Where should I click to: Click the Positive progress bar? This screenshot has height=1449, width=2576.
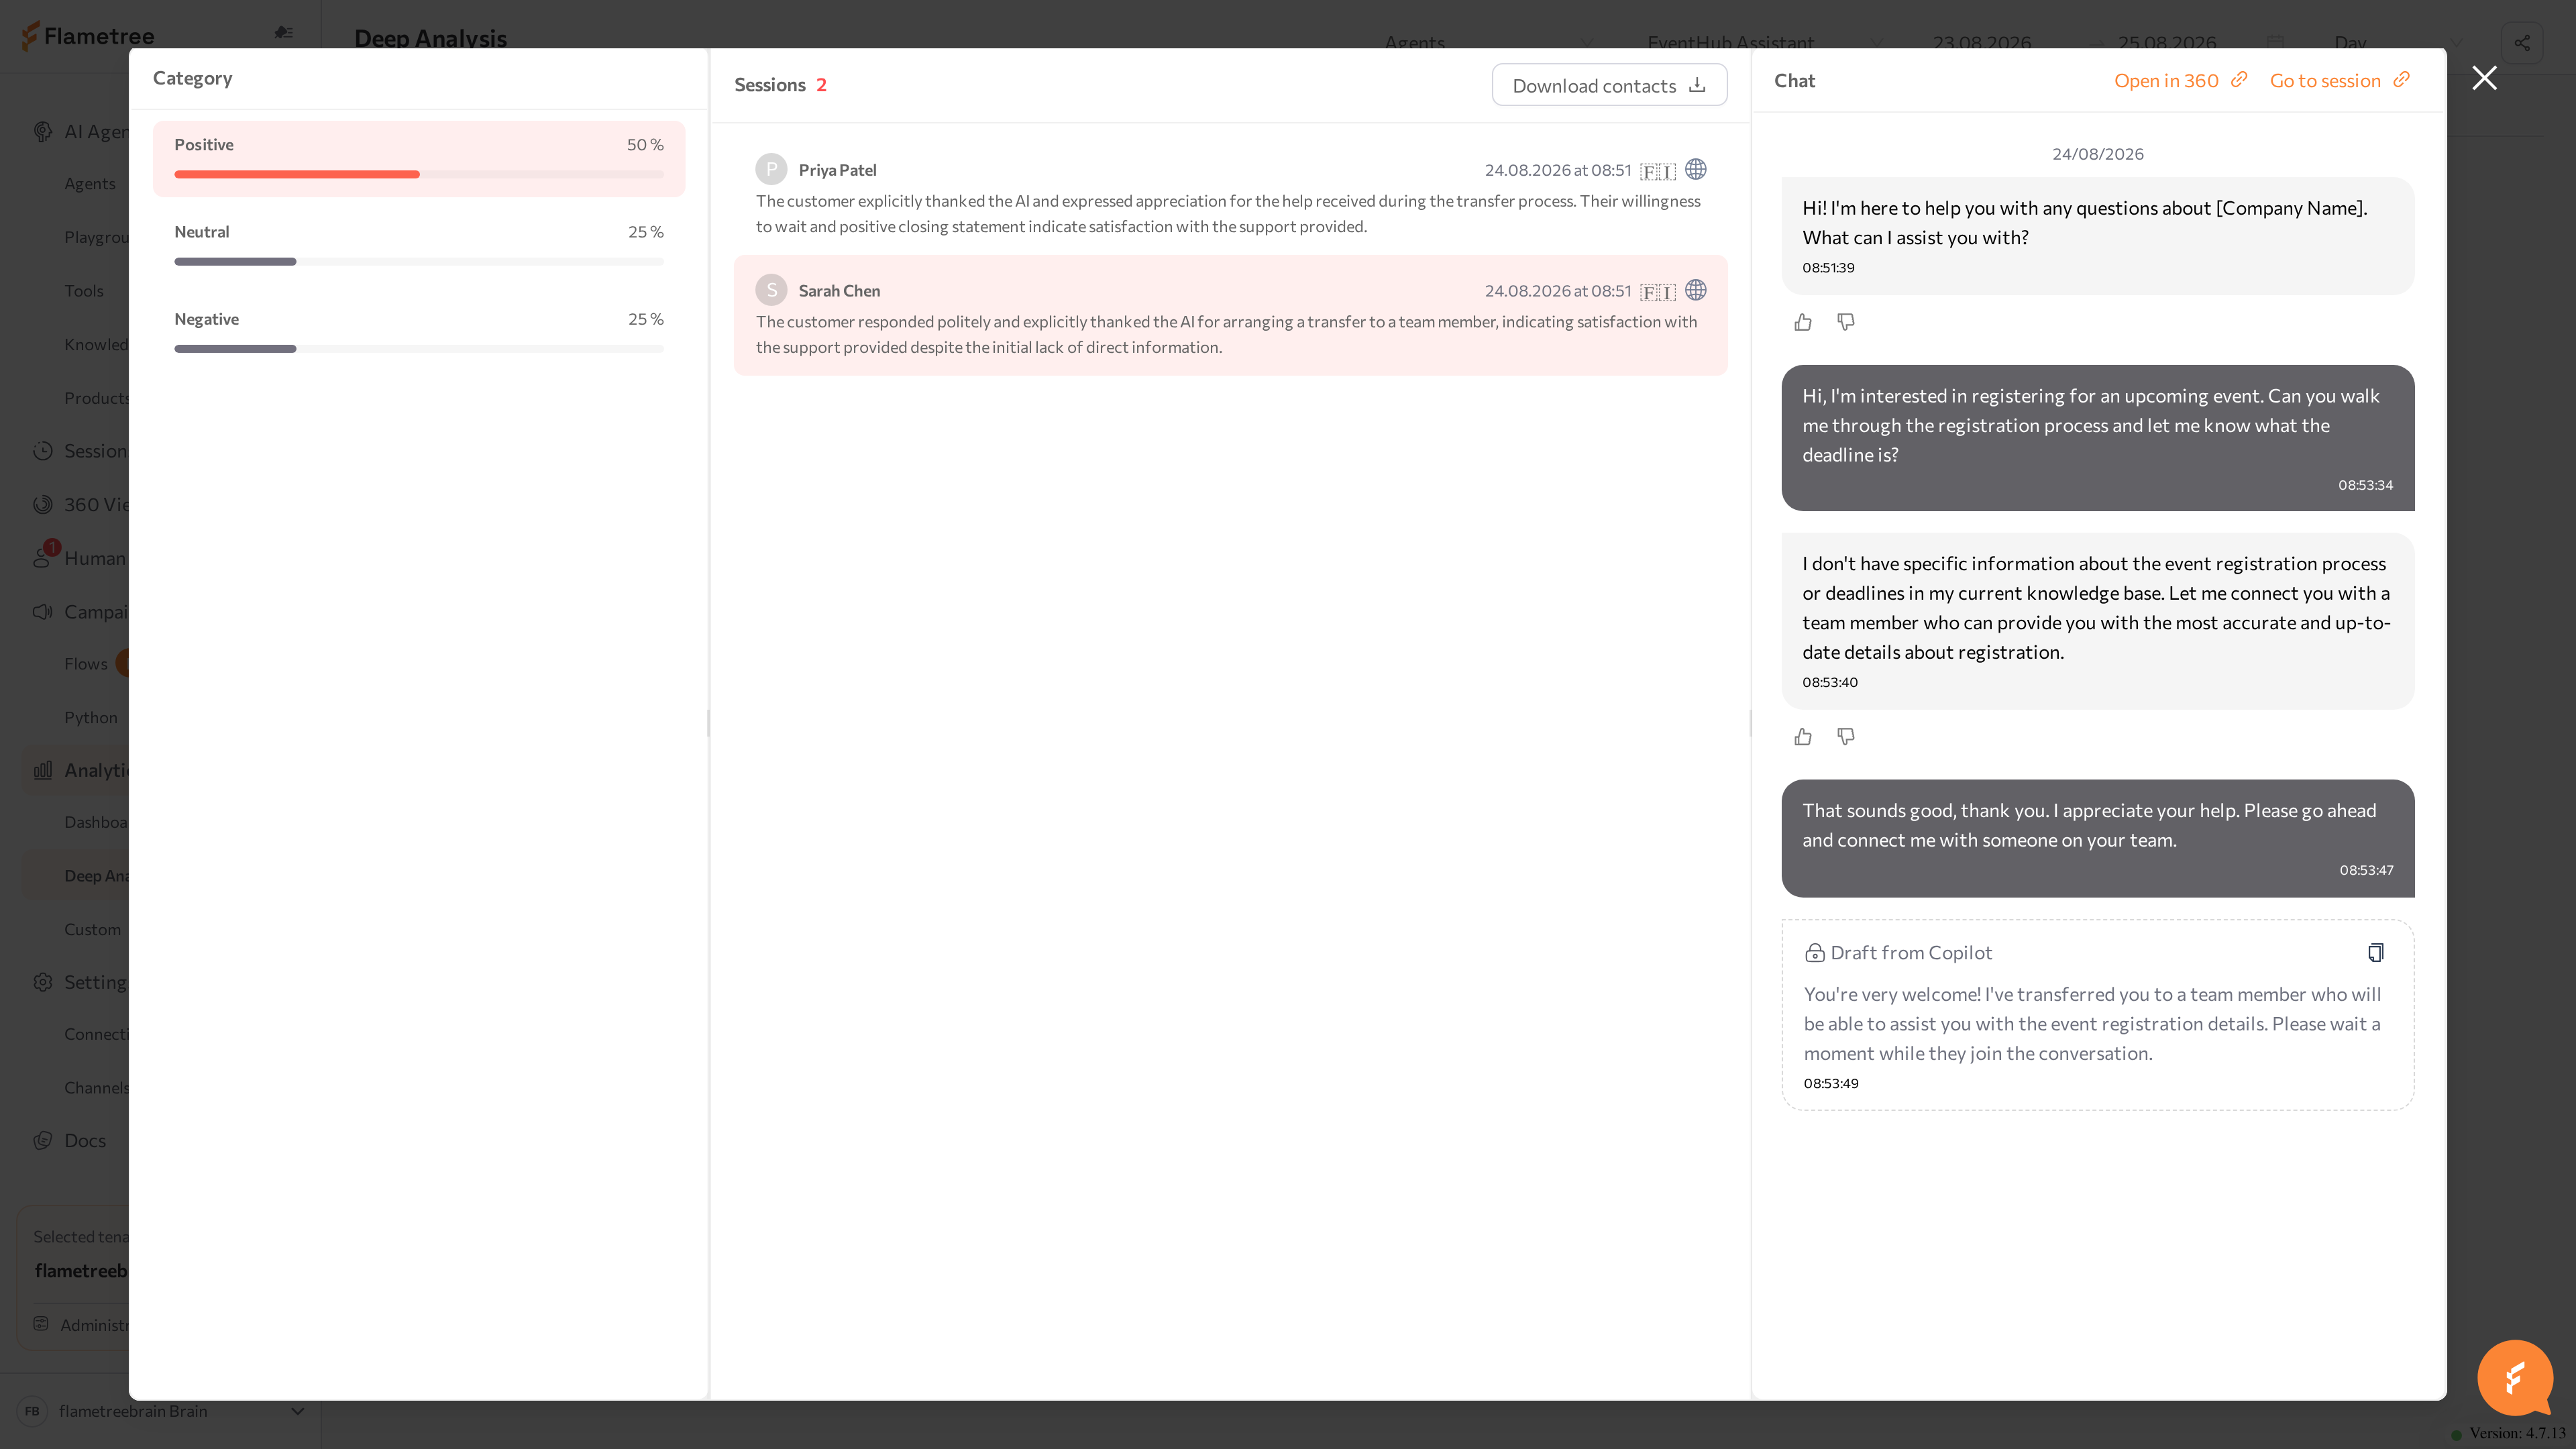[x=418, y=174]
